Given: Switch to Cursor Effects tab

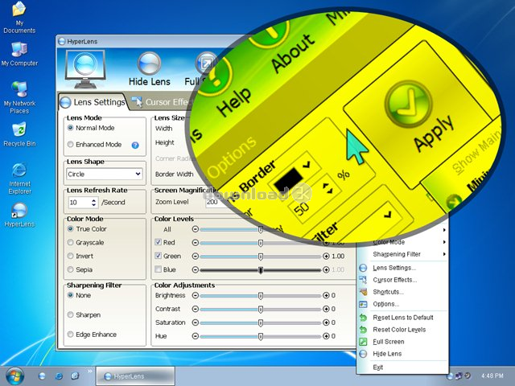Looking at the screenshot, I should tap(163, 102).
